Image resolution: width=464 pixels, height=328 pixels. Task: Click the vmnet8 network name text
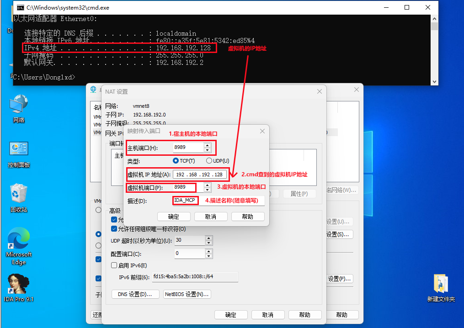click(141, 106)
